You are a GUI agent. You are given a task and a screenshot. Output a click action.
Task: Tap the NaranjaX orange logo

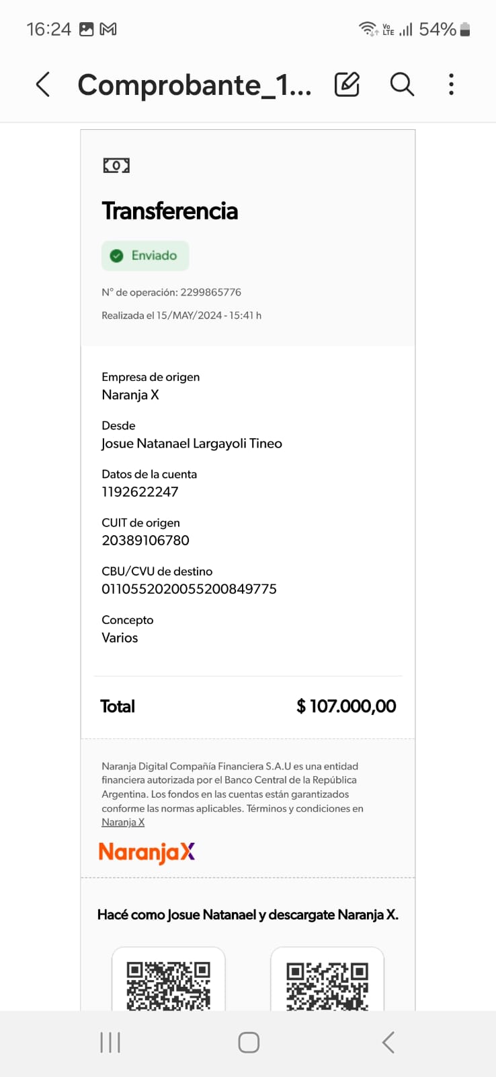coord(147,852)
